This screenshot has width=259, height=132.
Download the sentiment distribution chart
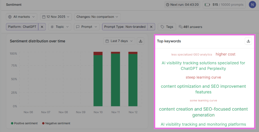(141, 41)
